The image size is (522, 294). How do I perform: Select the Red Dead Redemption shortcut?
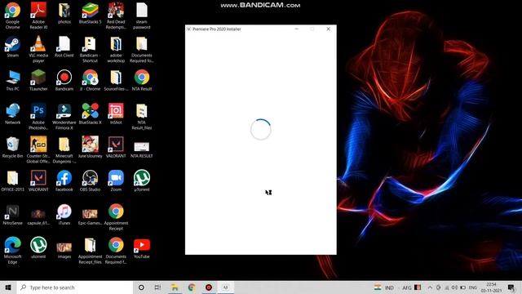coord(116,16)
